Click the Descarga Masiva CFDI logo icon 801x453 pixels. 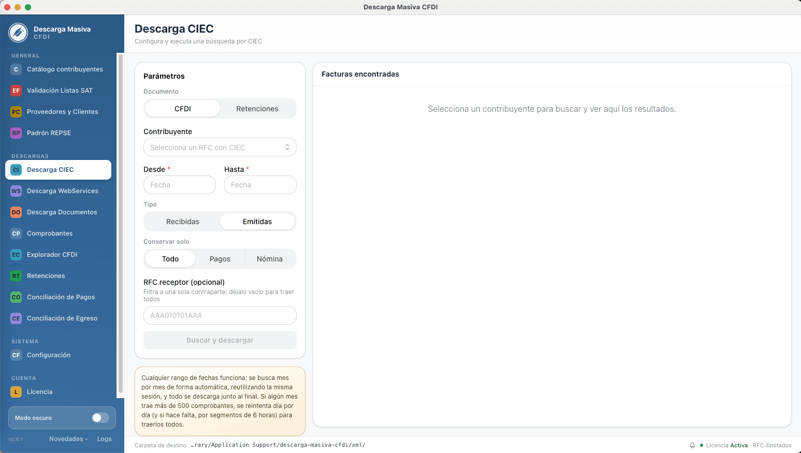coord(18,33)
